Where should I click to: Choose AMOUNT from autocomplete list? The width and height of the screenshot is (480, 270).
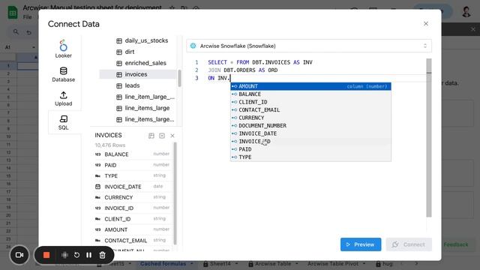click(310, 86)
